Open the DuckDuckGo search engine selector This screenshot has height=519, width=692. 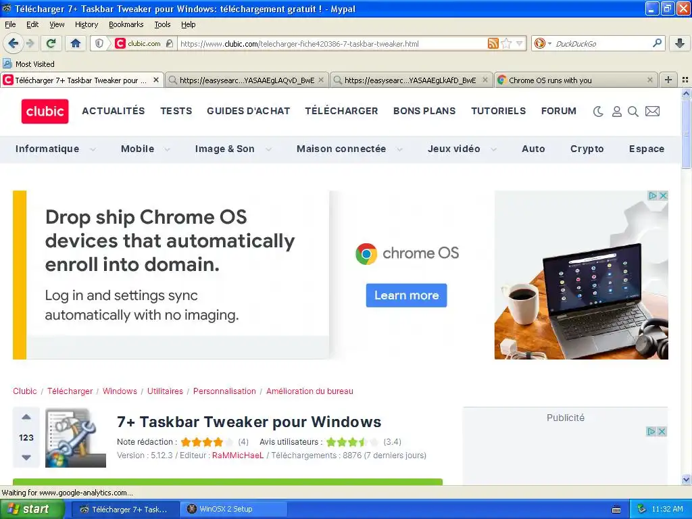coord(543,43)
